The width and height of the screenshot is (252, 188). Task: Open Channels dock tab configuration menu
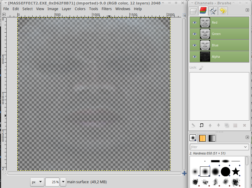click(247, 10)
